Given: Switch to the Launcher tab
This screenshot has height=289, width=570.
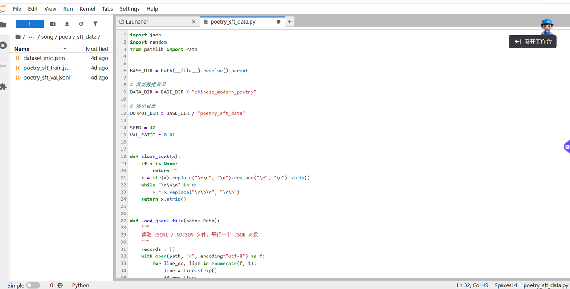Looking at the screenshot, I should tap(137, 21).
